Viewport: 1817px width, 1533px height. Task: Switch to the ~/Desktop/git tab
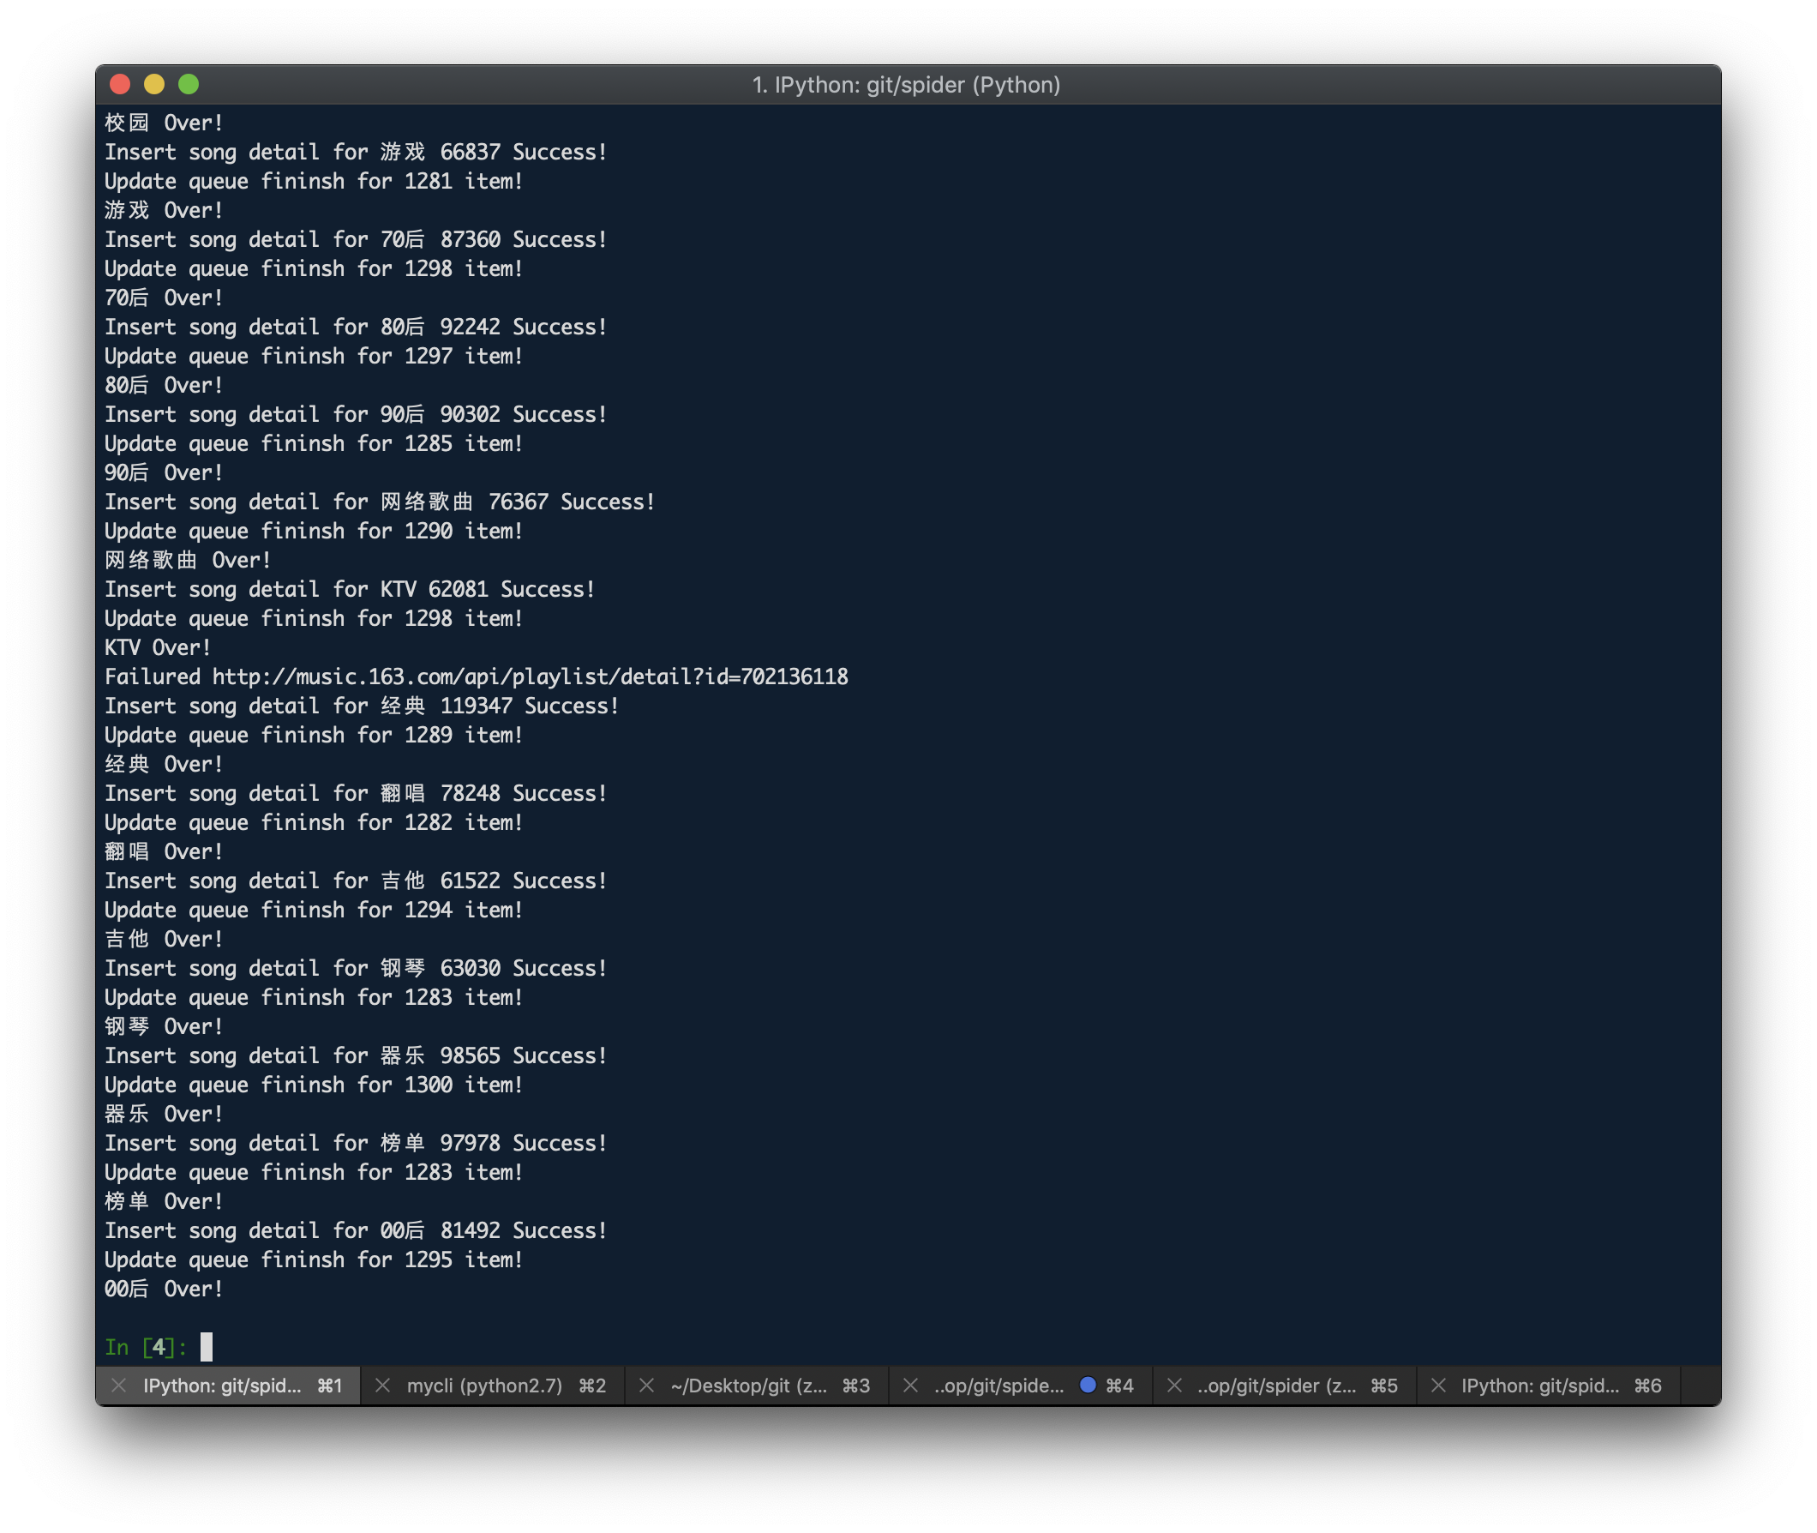click(749, 1386)
